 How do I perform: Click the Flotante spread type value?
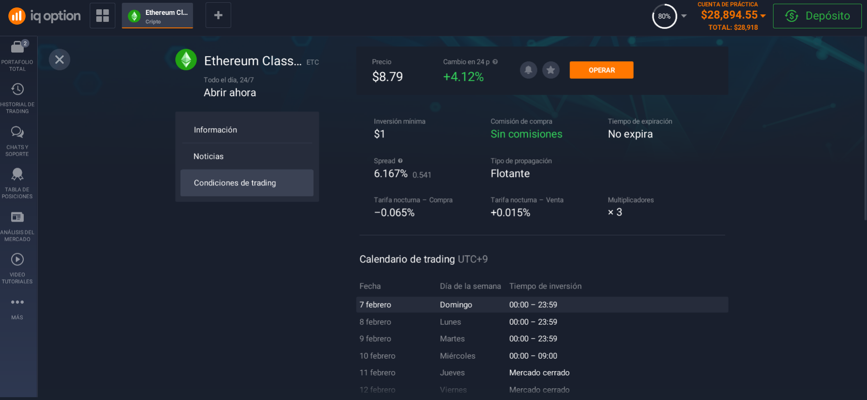[x=510, y=174]
